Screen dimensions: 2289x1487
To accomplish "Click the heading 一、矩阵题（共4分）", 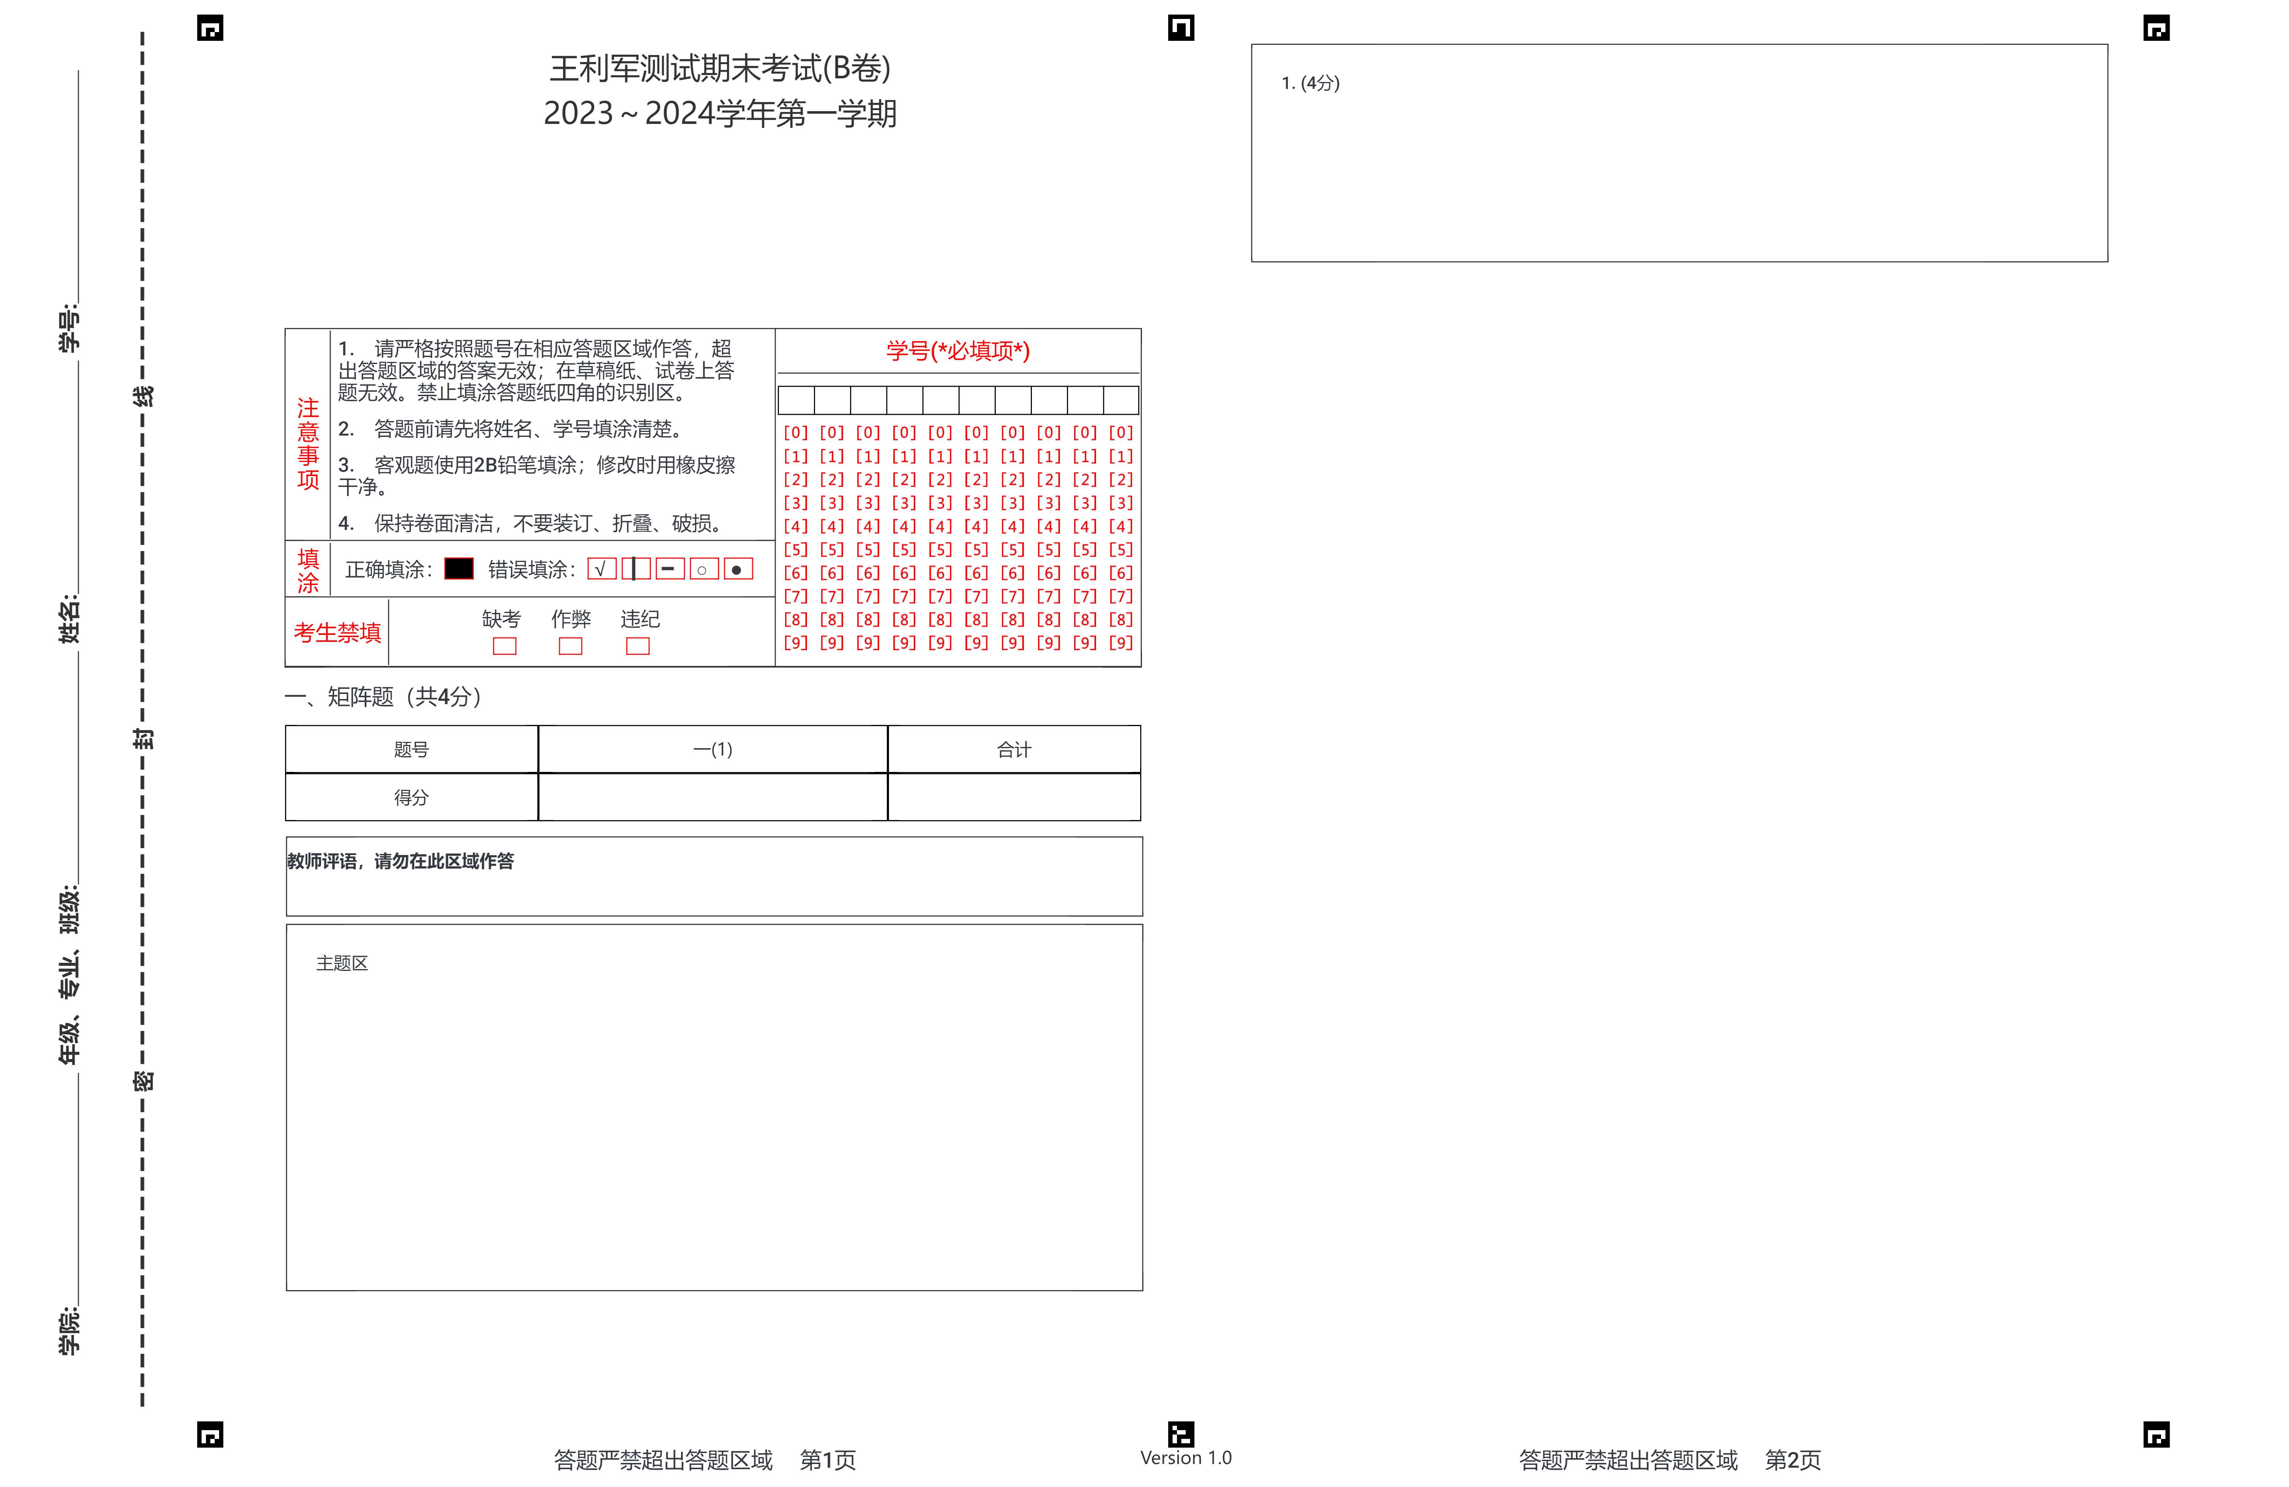I will (384, 696).
